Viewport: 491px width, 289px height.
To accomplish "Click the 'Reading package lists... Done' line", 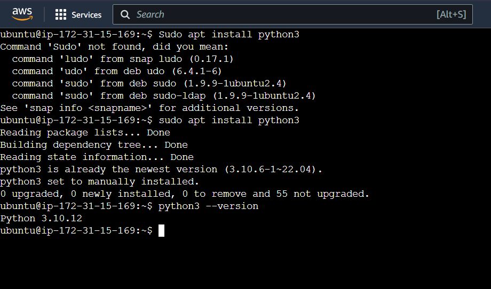I will coord(85,133).
